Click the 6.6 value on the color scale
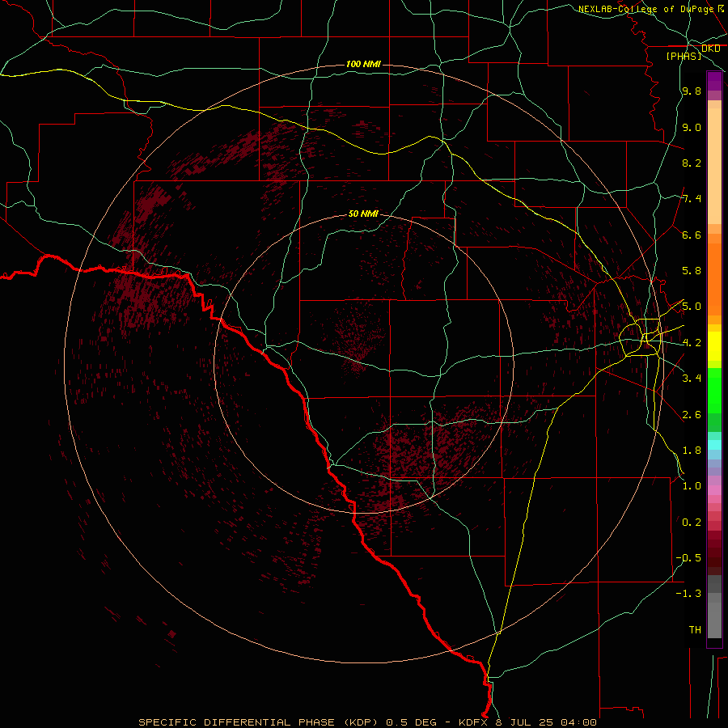728x728 pixels. coord(692,235)
